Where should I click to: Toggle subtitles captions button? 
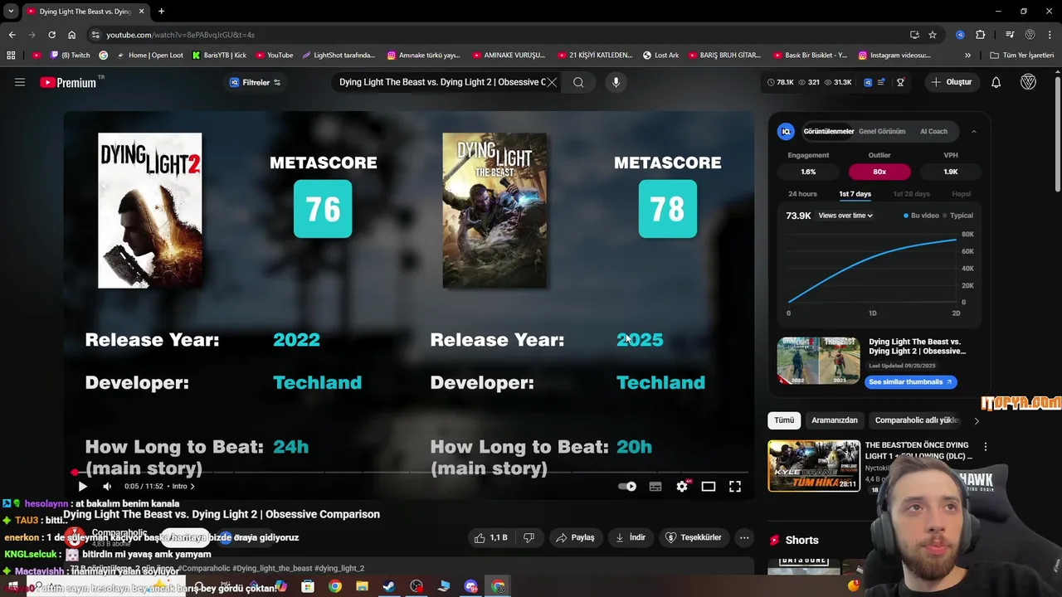coord(655,487)
